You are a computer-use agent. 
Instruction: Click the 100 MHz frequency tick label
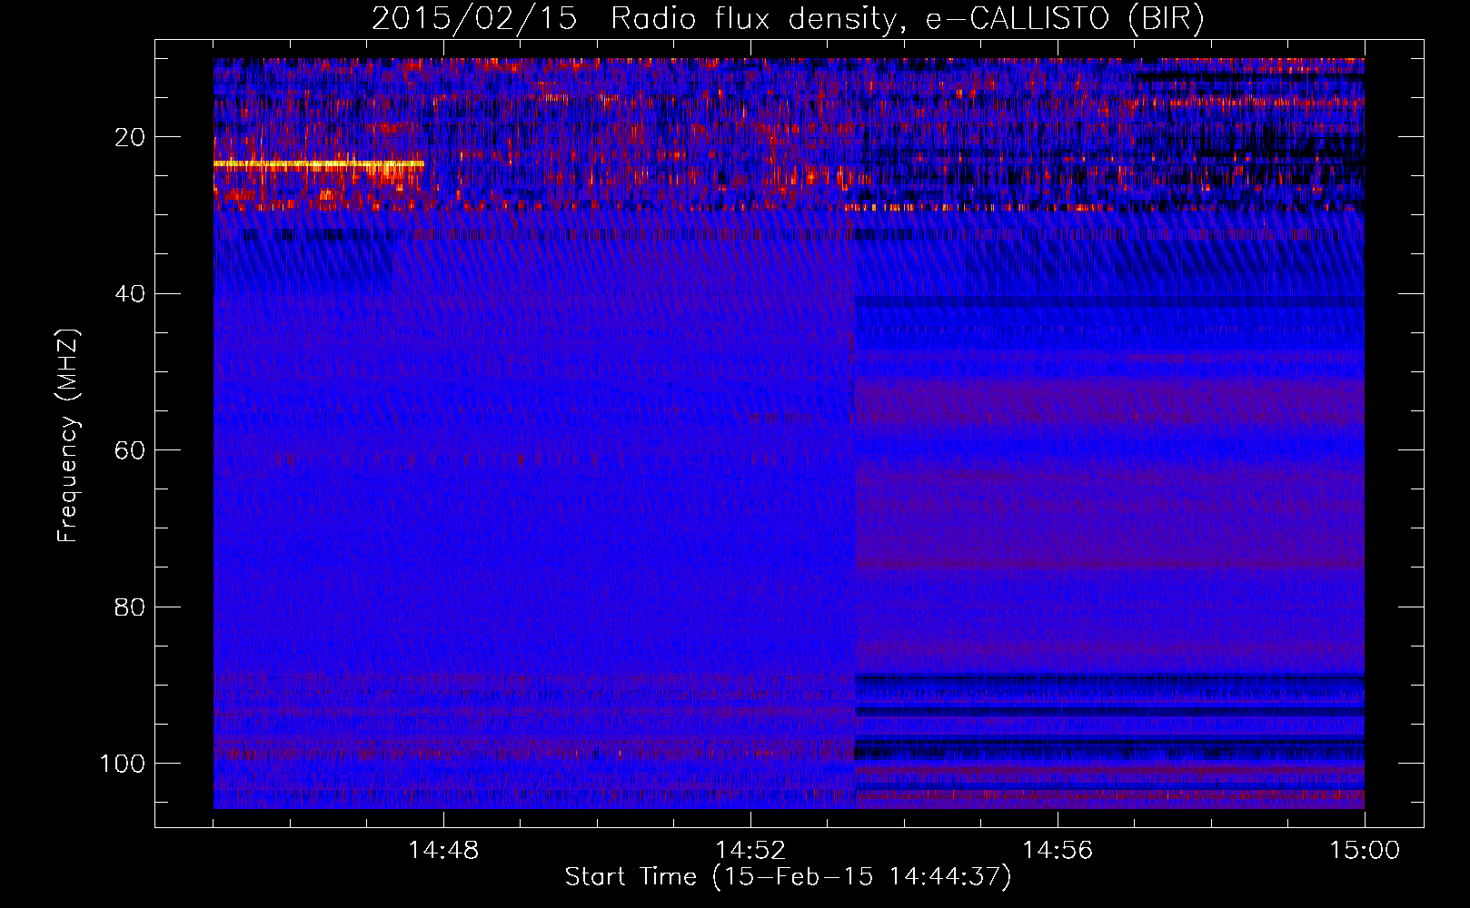point(123,764)
